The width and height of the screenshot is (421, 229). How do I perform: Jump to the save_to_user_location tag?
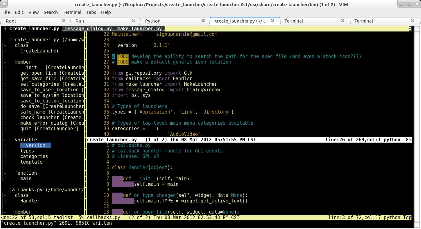52,90
